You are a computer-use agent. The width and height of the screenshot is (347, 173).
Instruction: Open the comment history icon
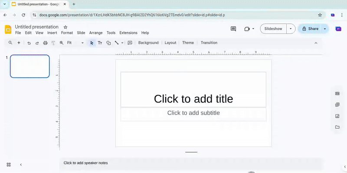coord(233,29)
